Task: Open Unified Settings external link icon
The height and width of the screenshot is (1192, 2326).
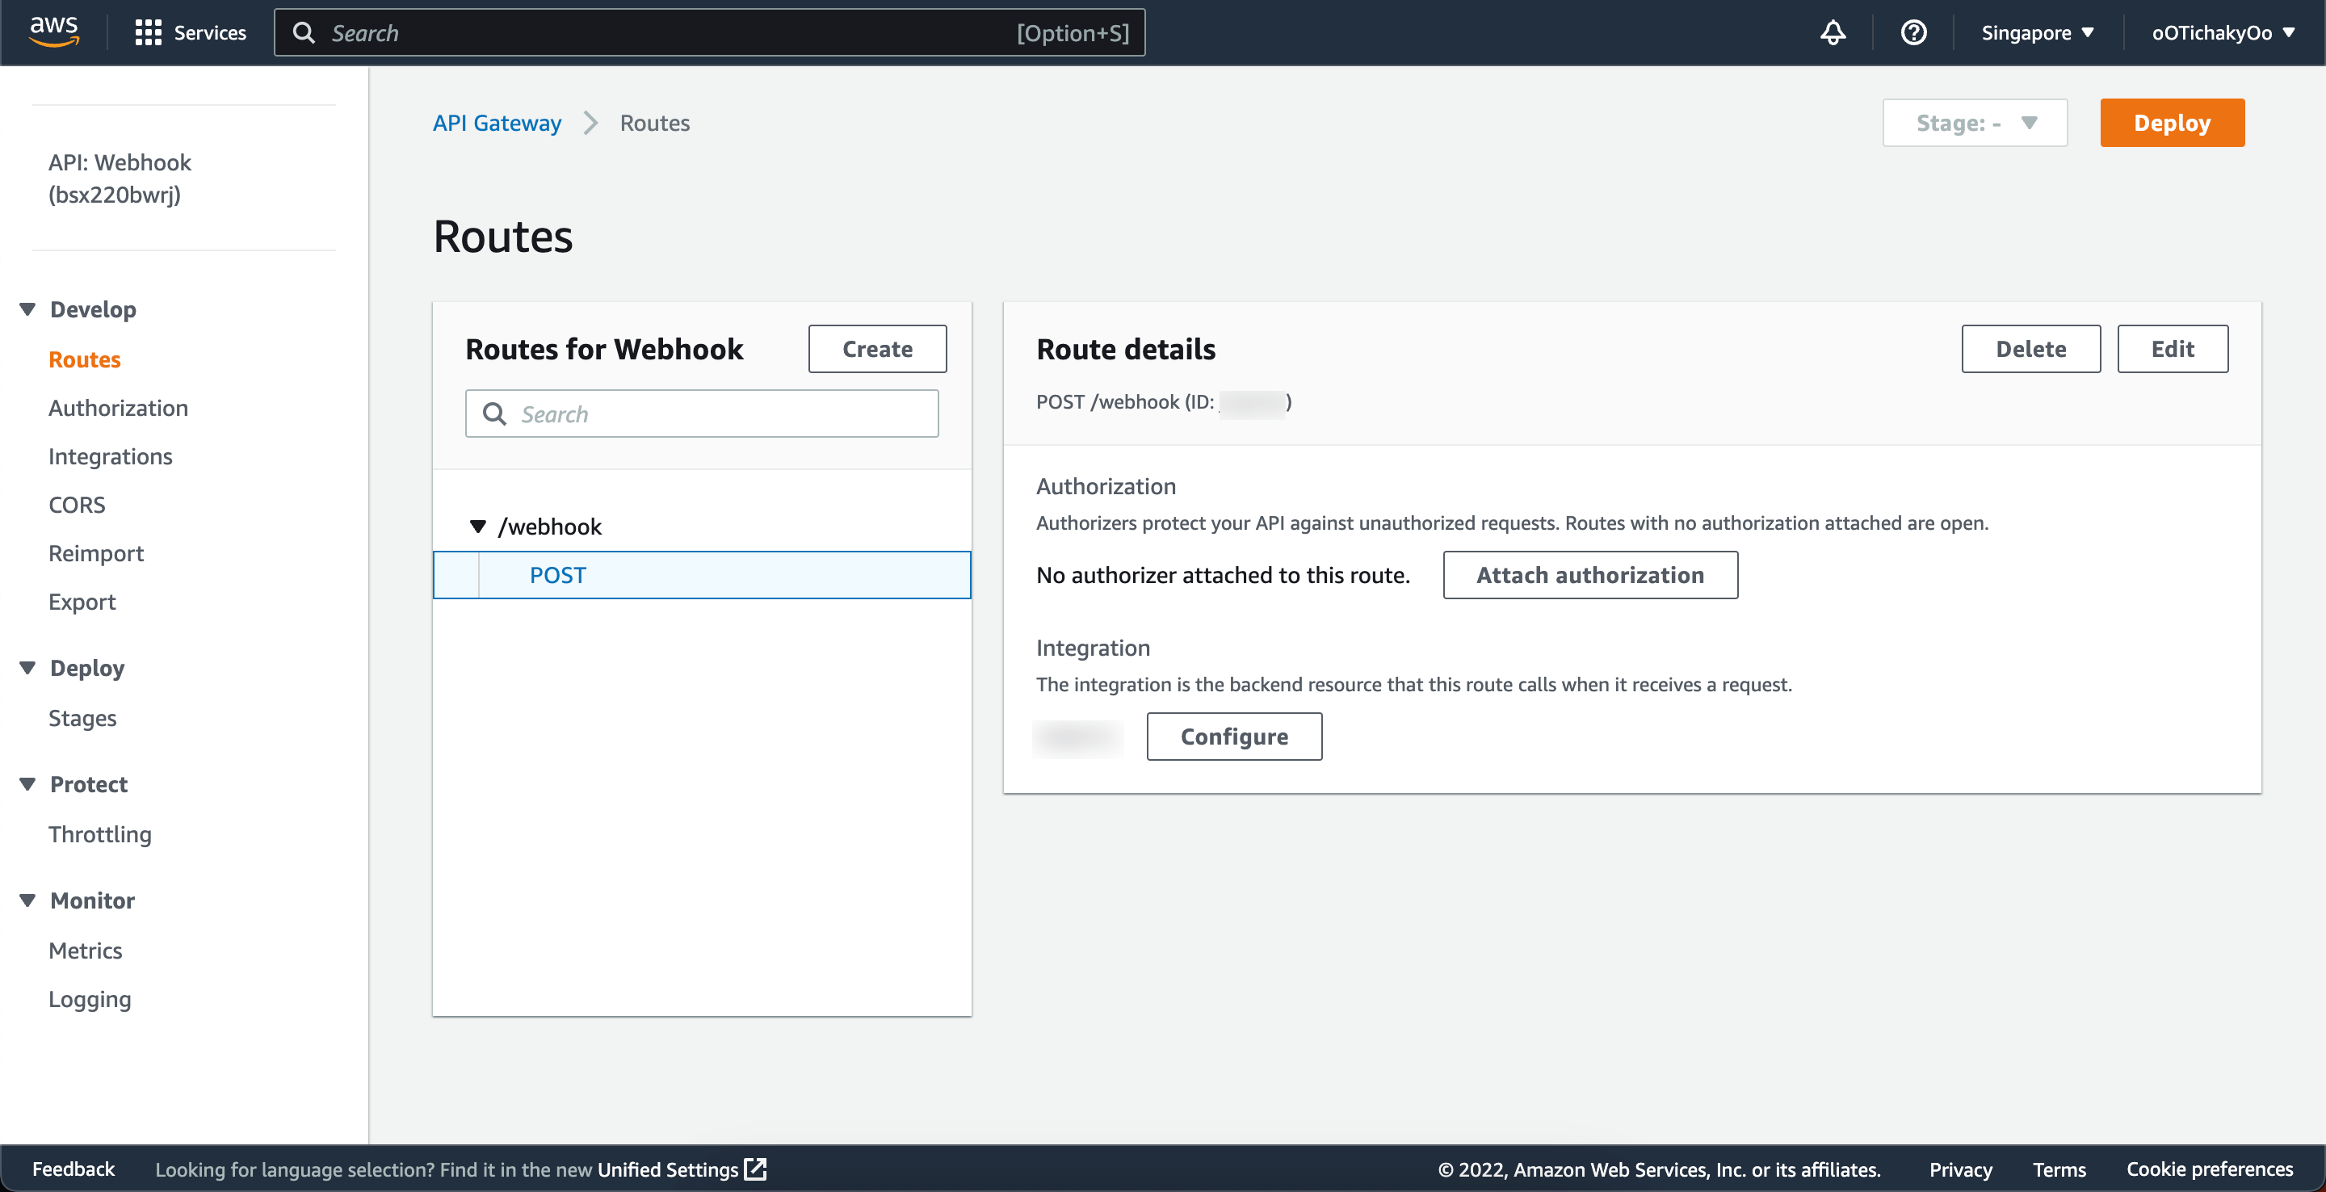Action: [755, 1169]
